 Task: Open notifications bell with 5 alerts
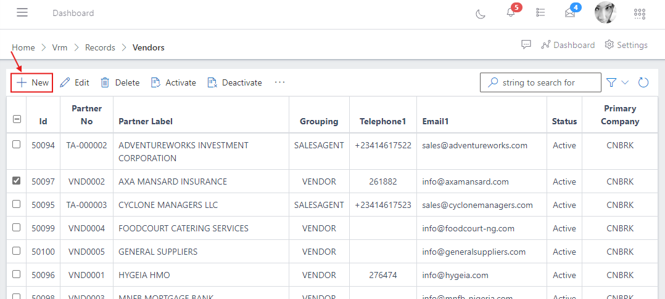[x=511, y=13]
